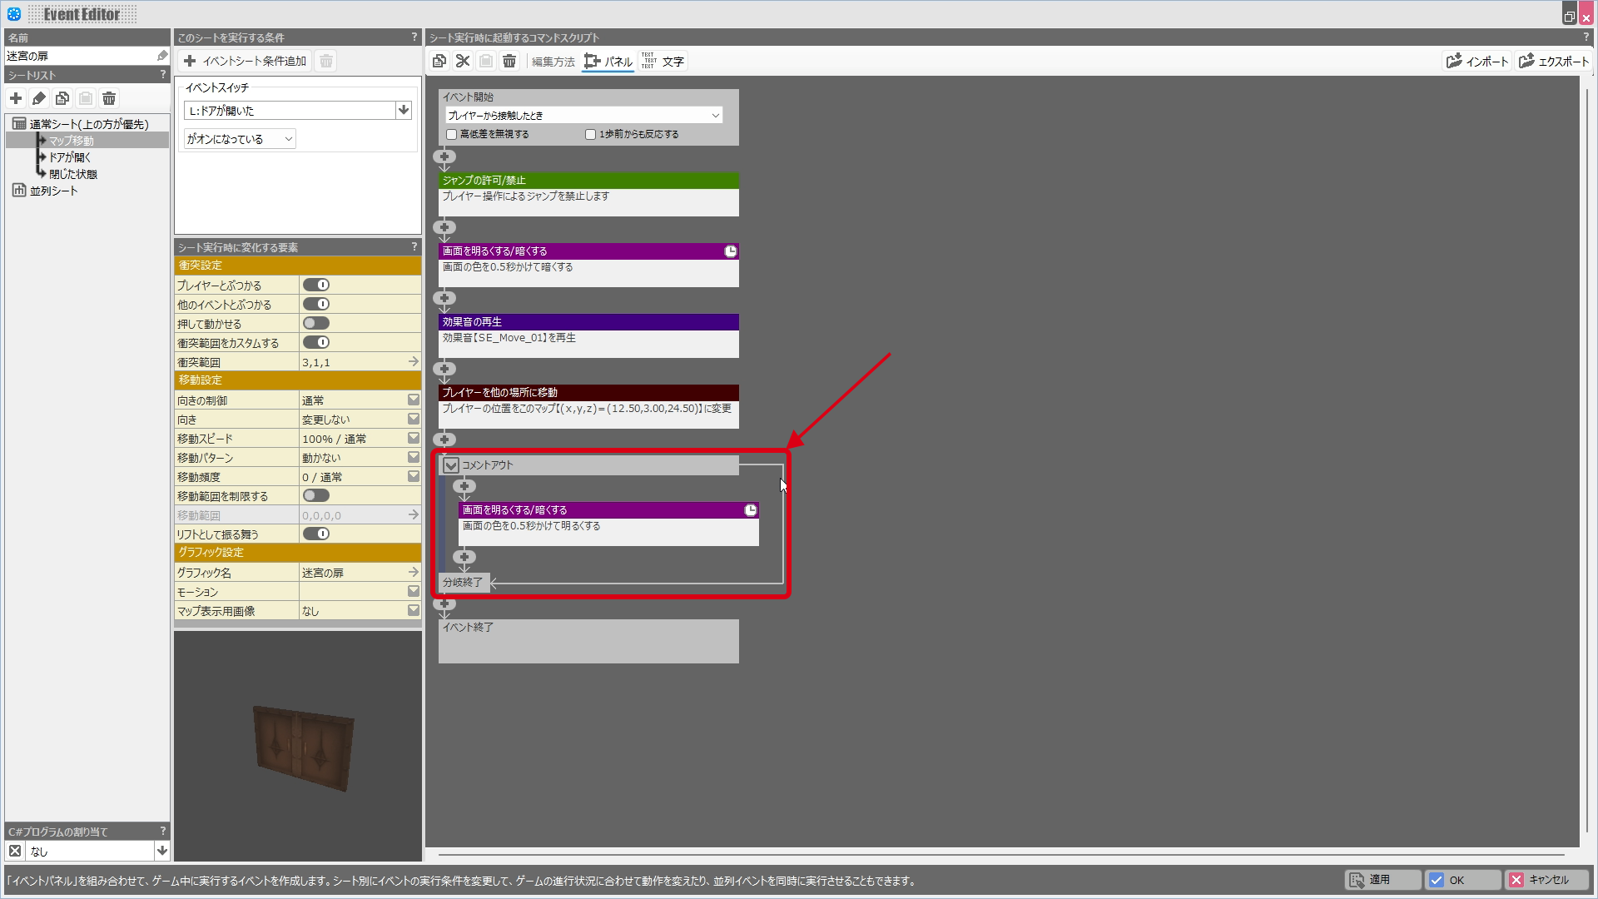The height and width of the screenshot is (899, 1598).
Task: Open the 向きの制御 dropdown
Action: tap(414, 400)
